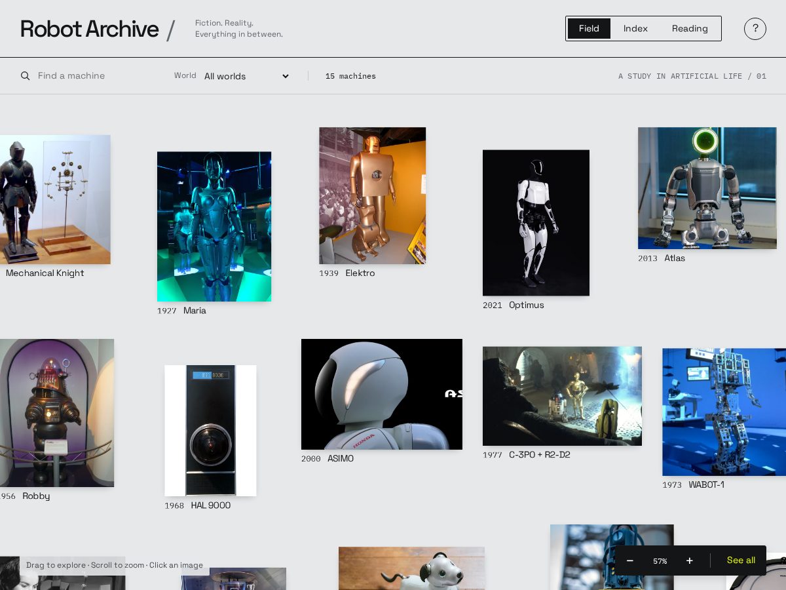Select the Atlas robot photo

pos(707,188)
